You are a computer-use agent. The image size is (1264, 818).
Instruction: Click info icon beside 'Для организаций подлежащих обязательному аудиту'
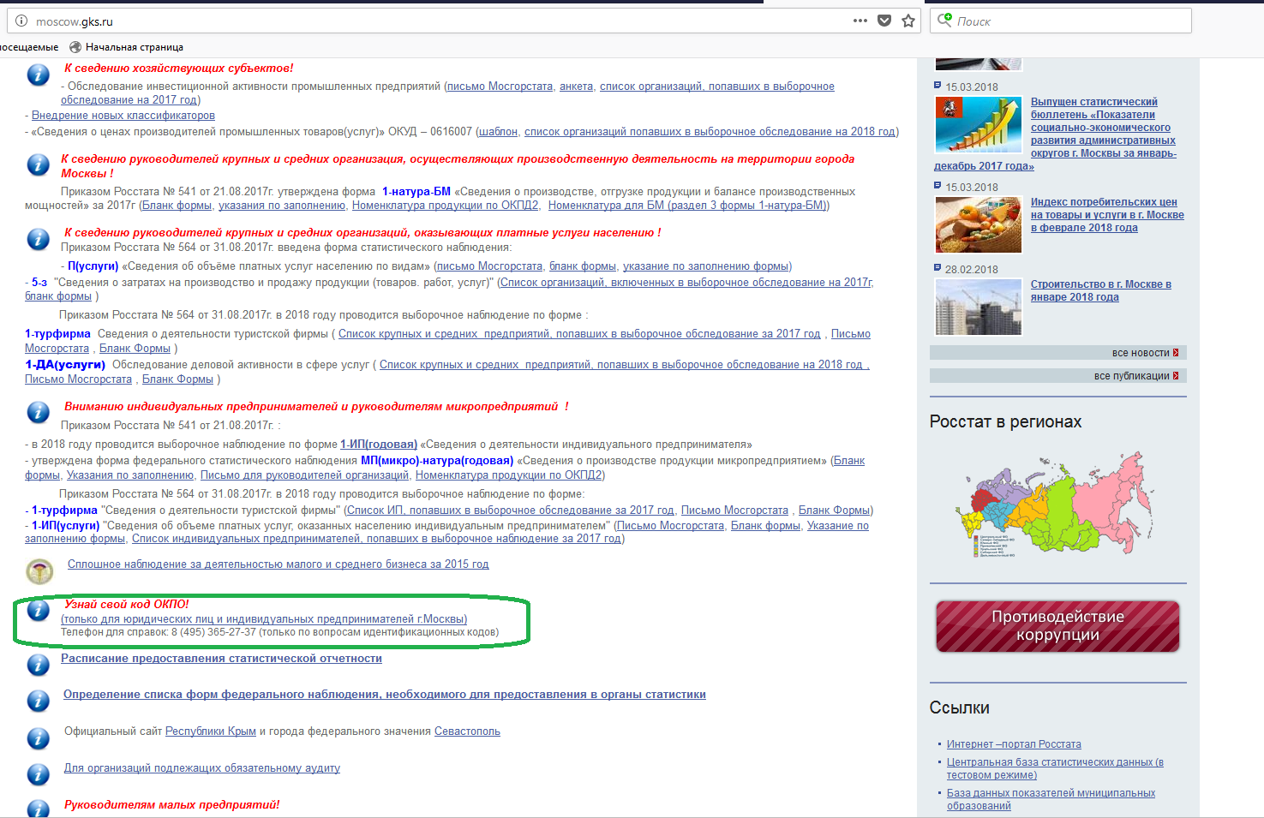point(39,774)
